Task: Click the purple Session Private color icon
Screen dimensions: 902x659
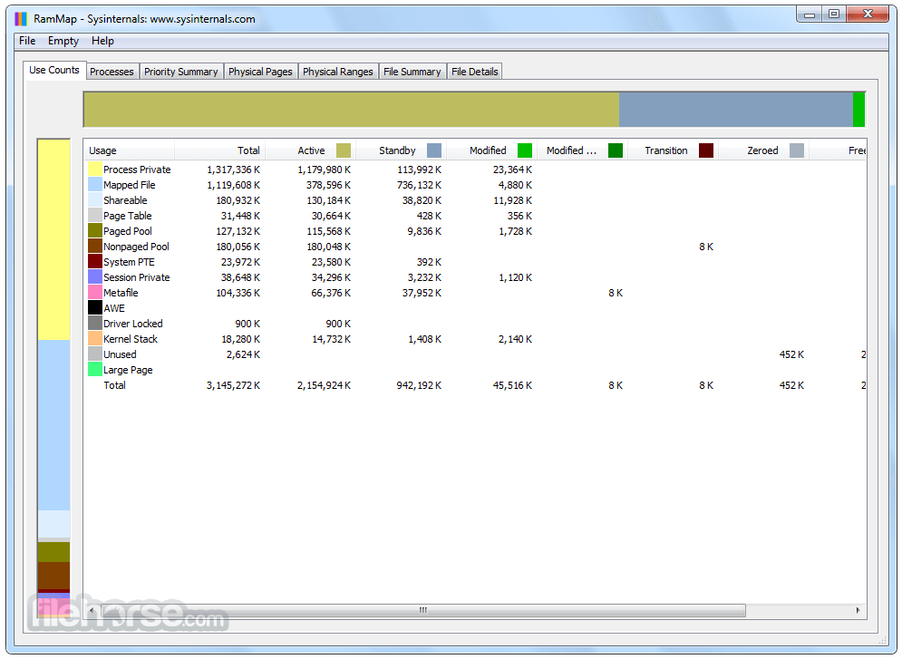Action: [95, 277]
